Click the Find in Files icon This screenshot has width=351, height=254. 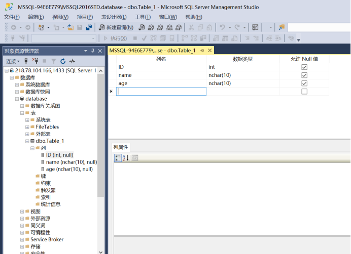coord(282,27)
